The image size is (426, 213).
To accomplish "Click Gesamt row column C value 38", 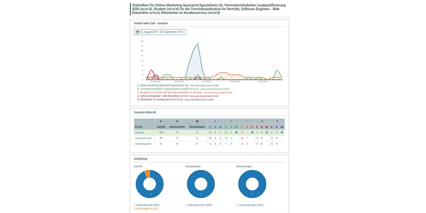I will coord(242,132).
